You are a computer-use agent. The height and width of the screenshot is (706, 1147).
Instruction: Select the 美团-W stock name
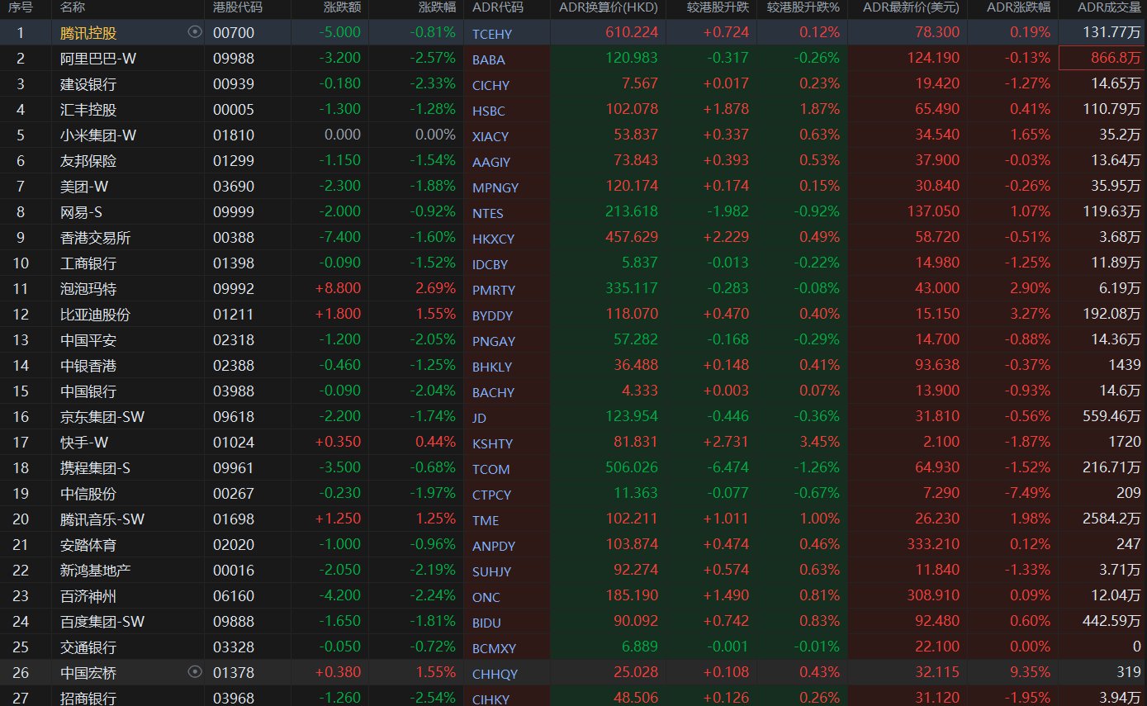tap(83, 187)
